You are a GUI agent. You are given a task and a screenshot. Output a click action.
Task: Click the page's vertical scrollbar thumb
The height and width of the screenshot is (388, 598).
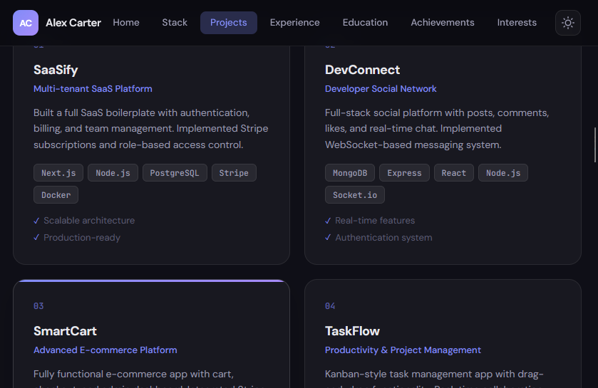click(x=594, y=145)
